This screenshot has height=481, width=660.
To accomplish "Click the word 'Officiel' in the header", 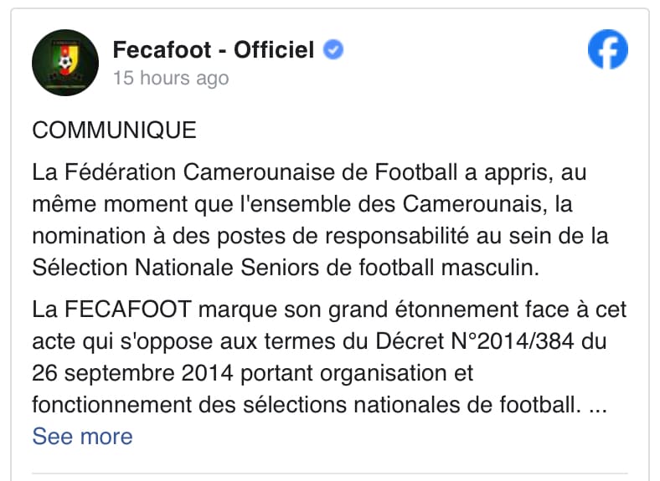I will (x=274, y=49).
